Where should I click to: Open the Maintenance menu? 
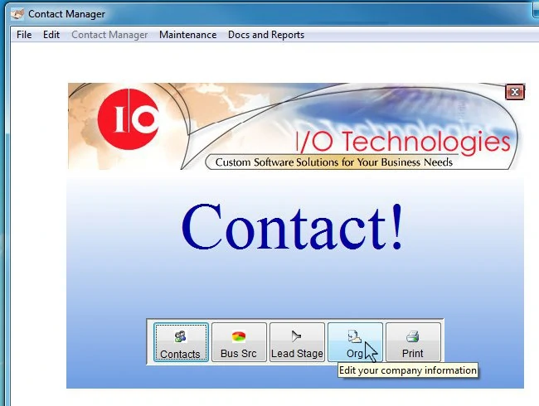click(187, 35)
